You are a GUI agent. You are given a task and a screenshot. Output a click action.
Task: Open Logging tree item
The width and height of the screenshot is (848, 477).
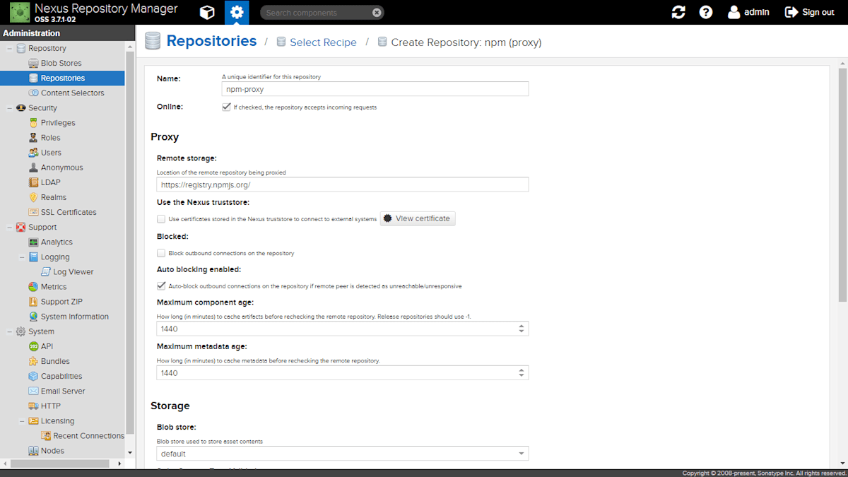(x=55, y=257)
